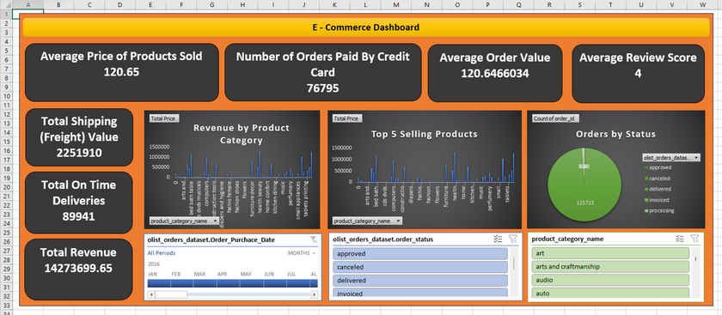
Task: Select row 2 header
Action: tap(7, 23)
